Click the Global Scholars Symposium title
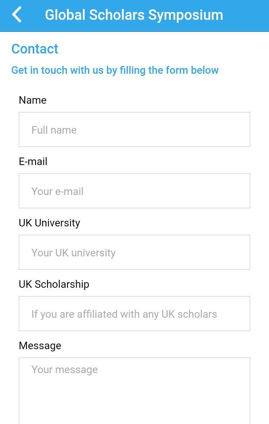The width and height of the screenshot is (269, 424). [x=134, y=15]
